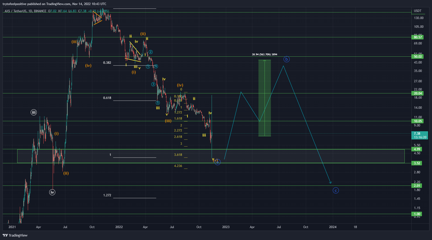
Task: Select the 50.02 price level label
Action: (x=418, y=57)
